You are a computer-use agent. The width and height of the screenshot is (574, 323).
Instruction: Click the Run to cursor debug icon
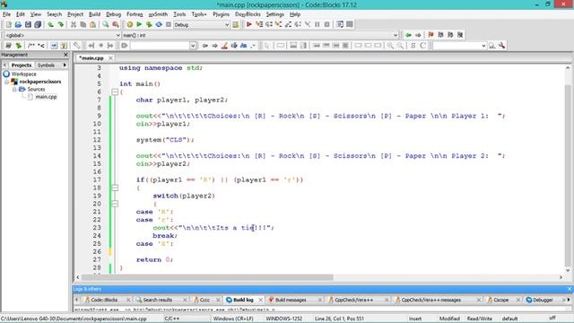[259, 24]
